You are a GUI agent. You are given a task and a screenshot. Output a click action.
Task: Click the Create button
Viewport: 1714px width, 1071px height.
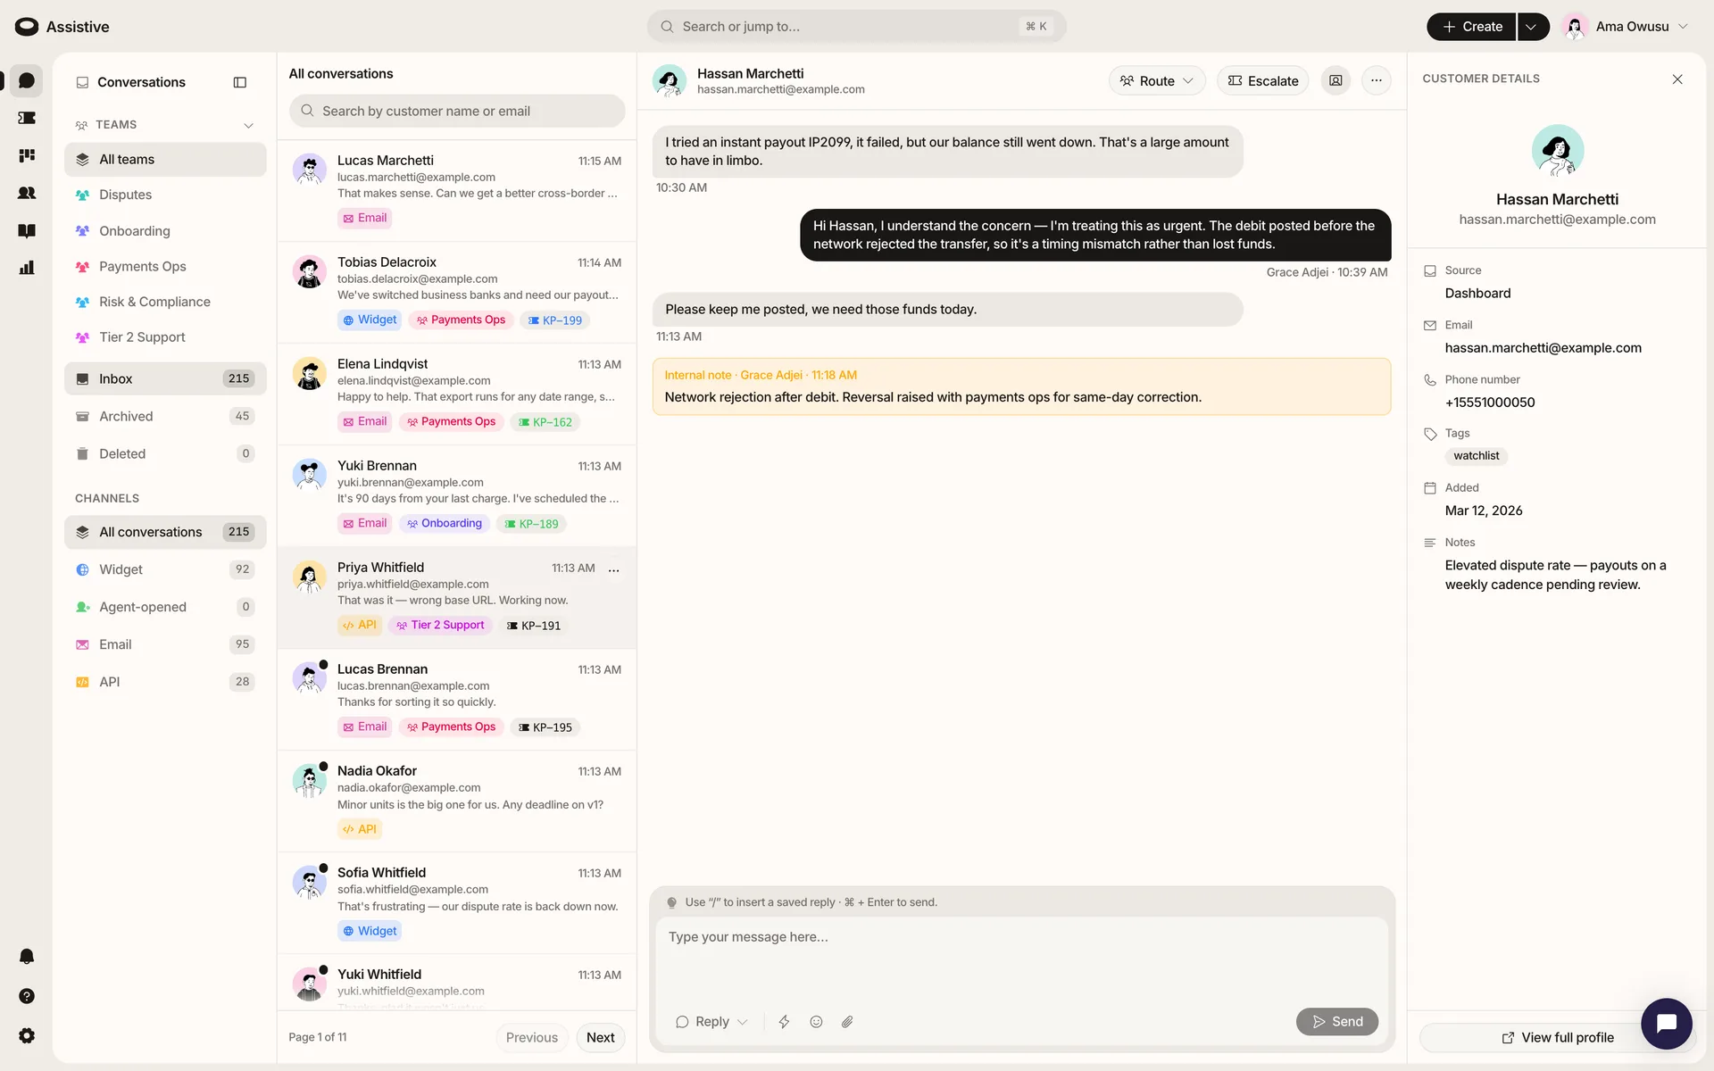tap(1471, 27)
